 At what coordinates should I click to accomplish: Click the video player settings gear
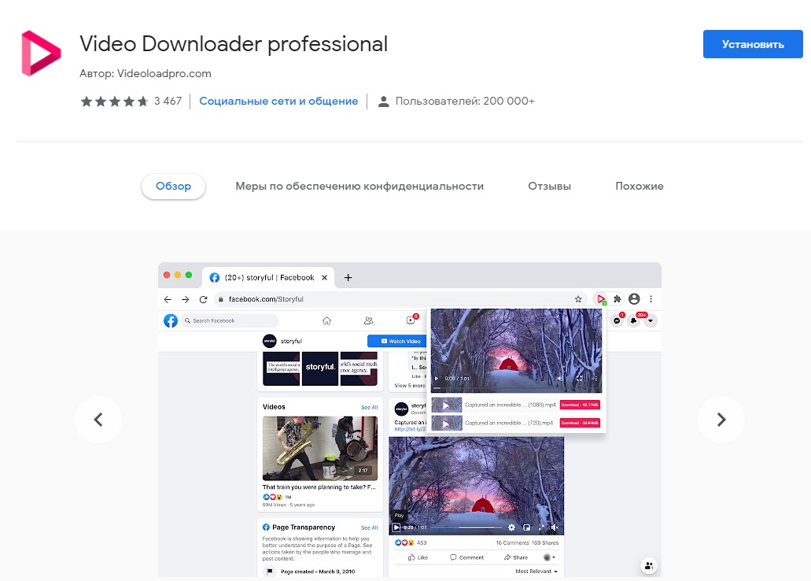(511, 527)
